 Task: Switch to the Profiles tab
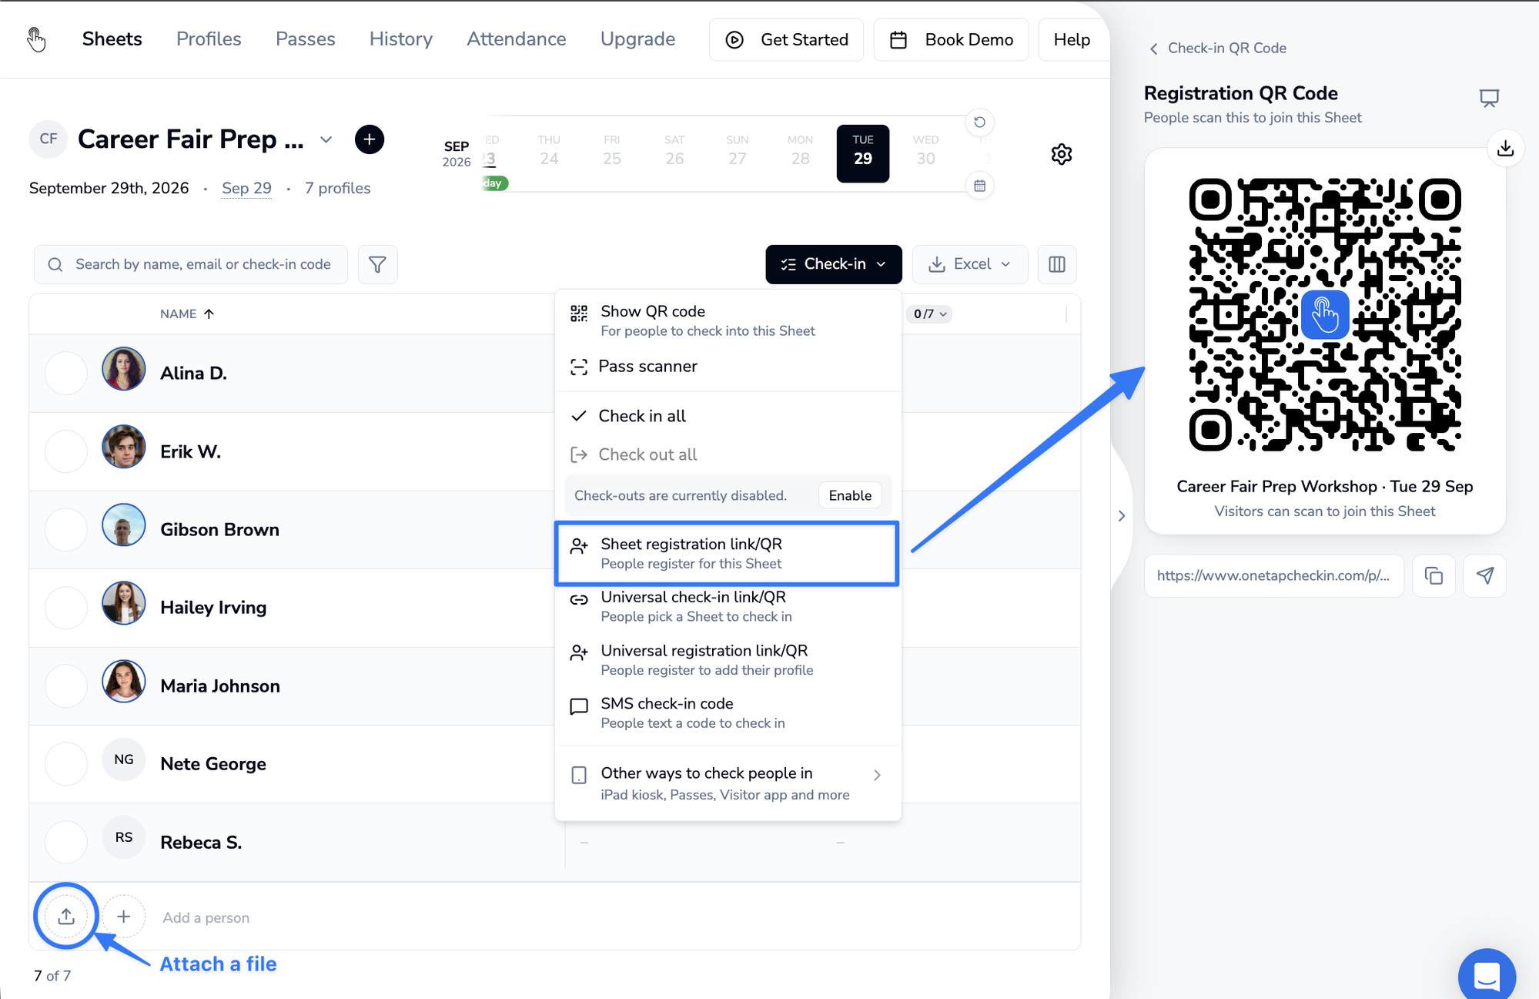pos(209,39)
